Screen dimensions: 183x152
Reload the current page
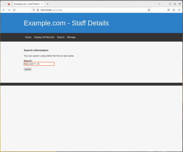click(14, 10)
